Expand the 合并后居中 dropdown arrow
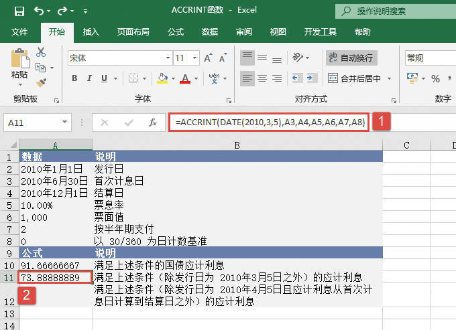456x330 pixels. coord(389,78)
